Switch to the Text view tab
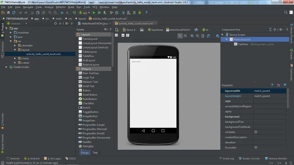 click(x=95, y=153)
